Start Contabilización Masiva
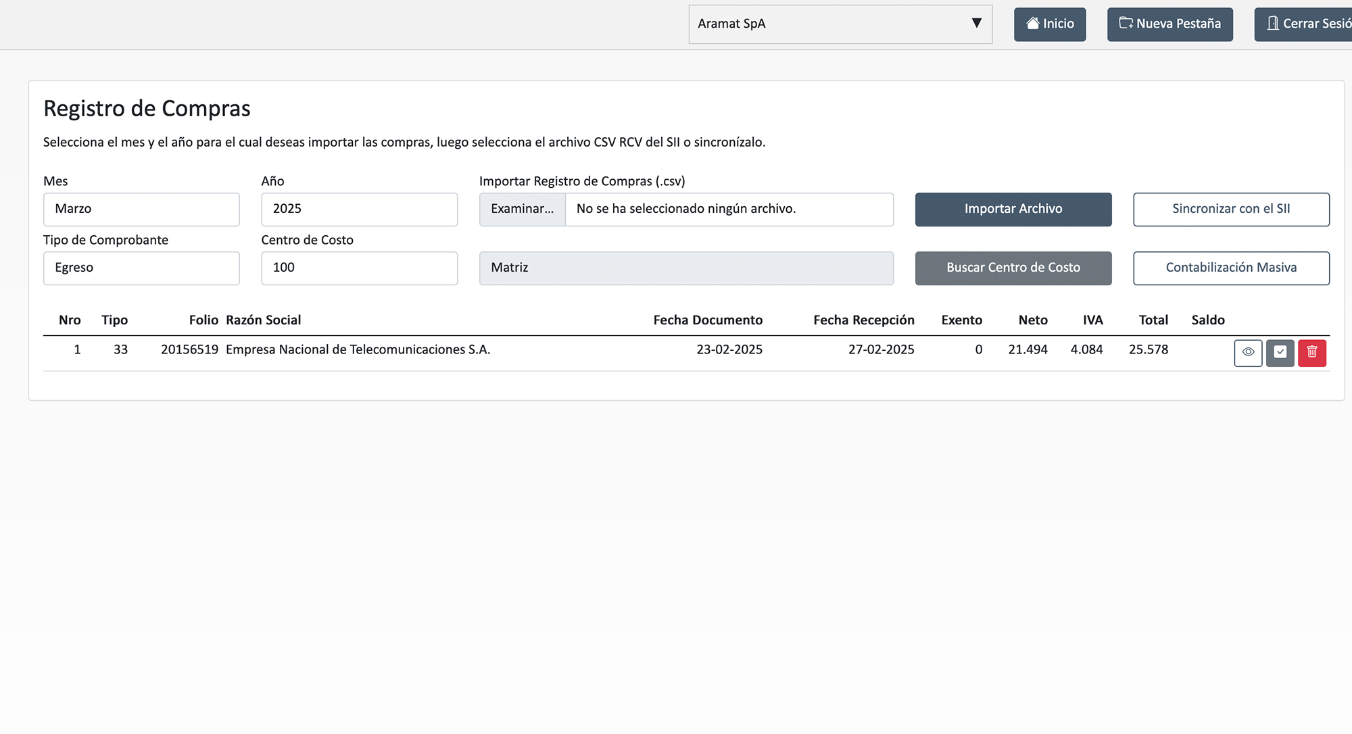Image resolution: width=1352 pixels, height=734 pixels. tap(1231, 268)
